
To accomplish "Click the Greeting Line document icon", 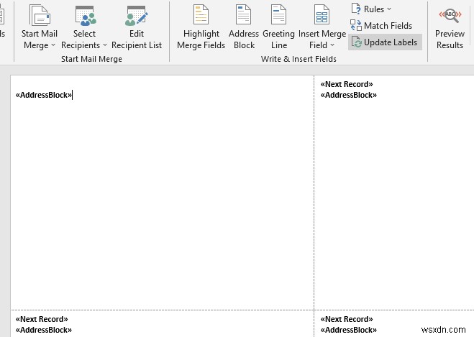I will point(278,14).
